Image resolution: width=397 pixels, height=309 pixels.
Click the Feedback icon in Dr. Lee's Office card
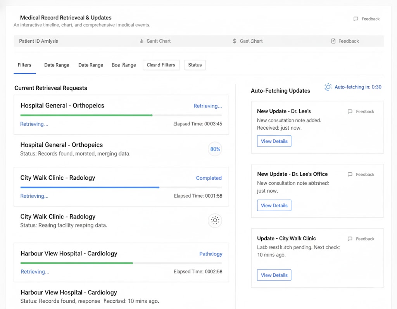pos(350,175)
